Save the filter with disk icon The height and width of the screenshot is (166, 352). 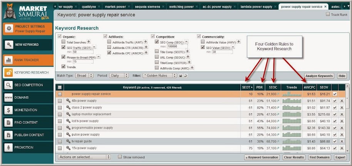point(181,76)
